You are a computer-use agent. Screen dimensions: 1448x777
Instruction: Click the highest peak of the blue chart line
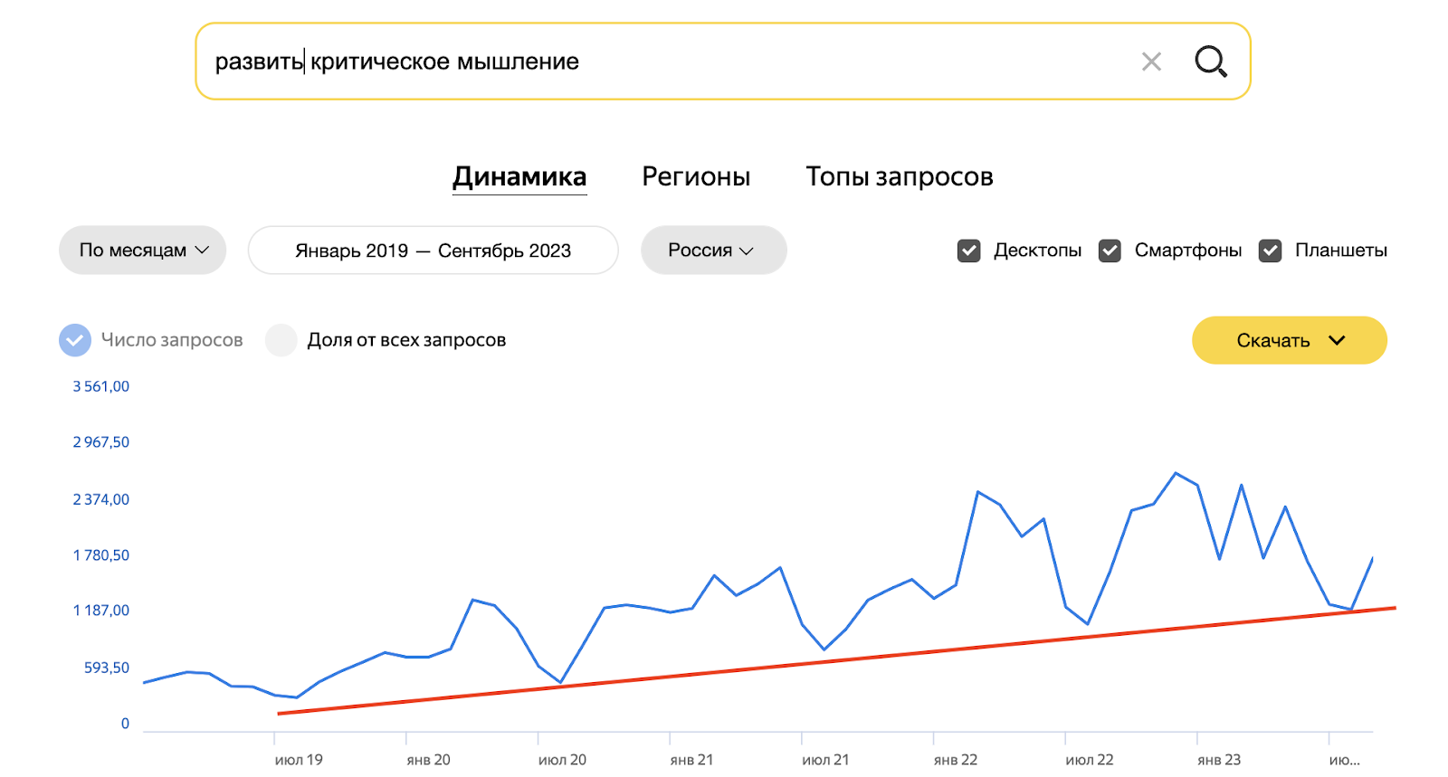point(1176,473)
